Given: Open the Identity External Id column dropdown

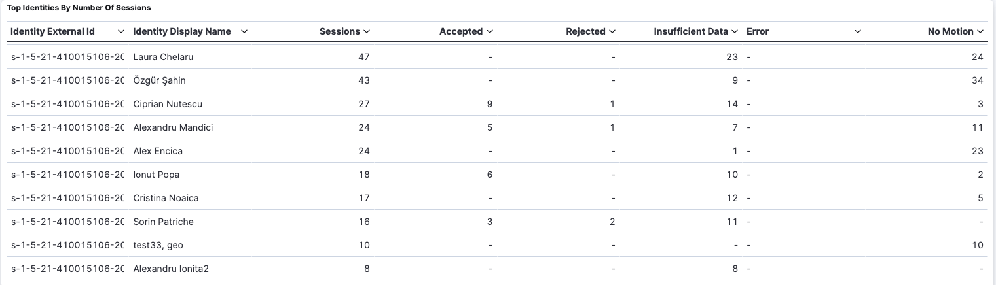Looking at the screenshot, I should [120, 31].
